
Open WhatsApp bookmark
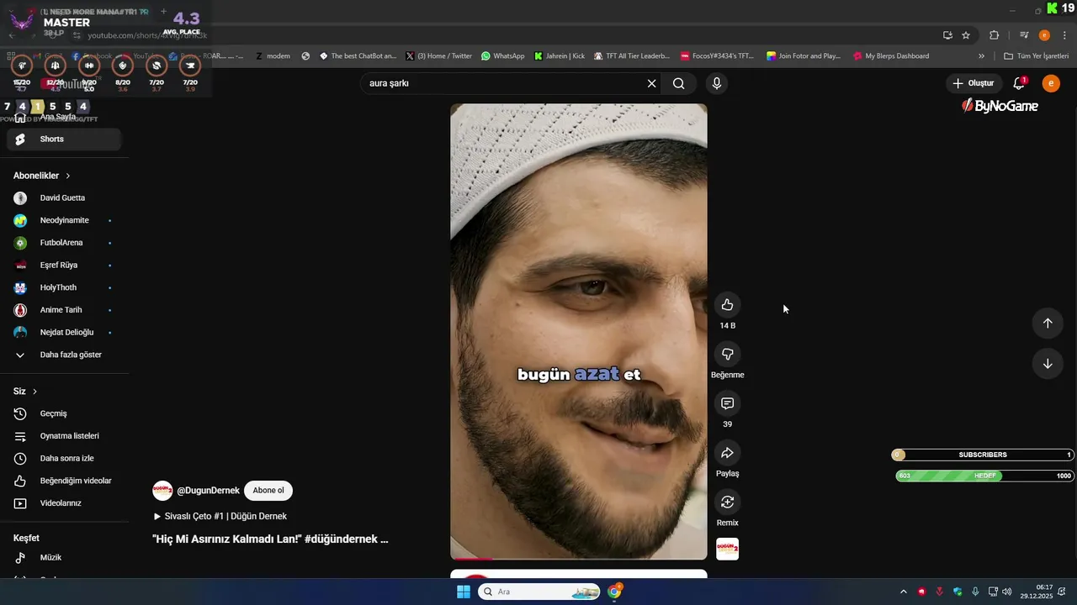coord(502,56)
